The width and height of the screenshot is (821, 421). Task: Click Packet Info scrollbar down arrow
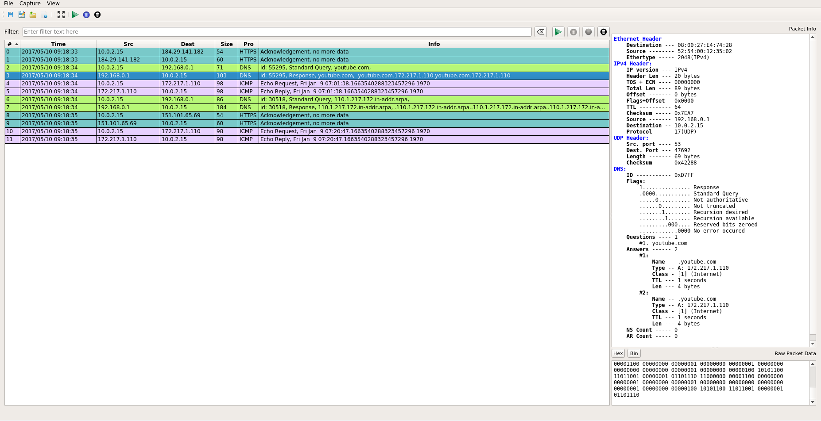813,344
